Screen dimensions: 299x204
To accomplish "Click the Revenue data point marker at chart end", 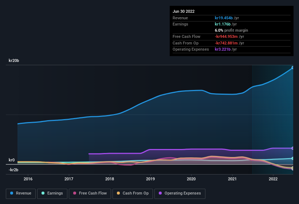I will pyautogui.click(x=293, y=67).
